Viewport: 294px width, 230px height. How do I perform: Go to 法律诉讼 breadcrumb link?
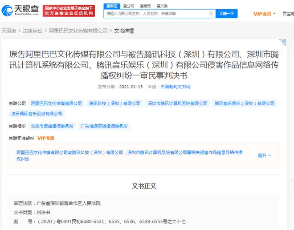click(33, 31)
